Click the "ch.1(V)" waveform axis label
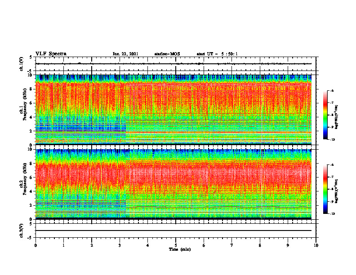This screenshot has width=356, height=275. point(21,64)
